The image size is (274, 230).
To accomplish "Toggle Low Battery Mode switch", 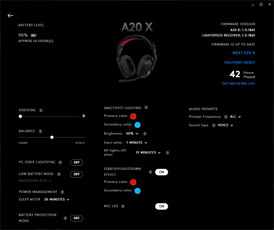I will click(x=77, y=174).
